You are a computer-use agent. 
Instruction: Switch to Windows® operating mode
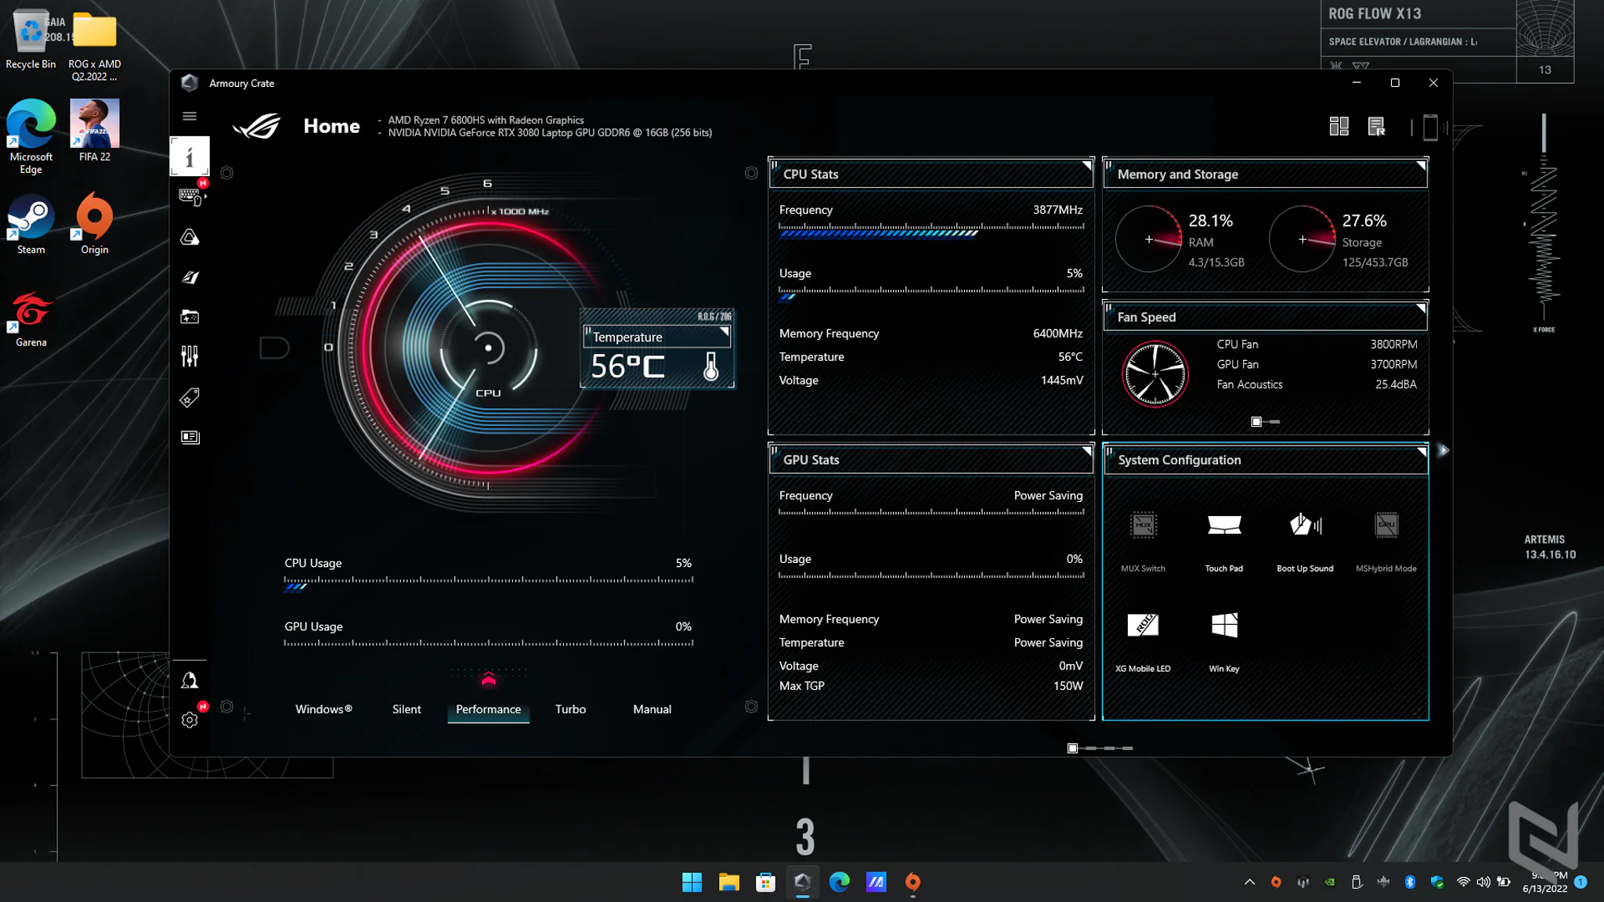coord(323,709)
